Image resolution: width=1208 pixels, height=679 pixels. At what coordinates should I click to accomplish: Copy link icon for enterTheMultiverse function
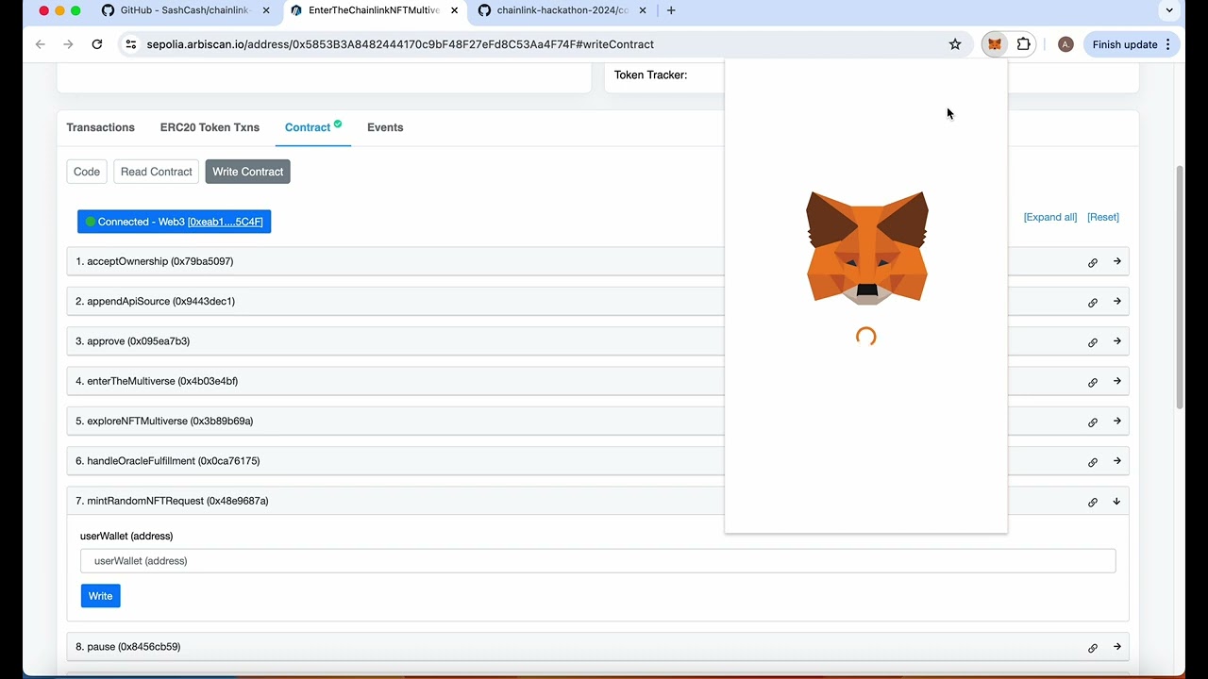(x=1093, y=382)
